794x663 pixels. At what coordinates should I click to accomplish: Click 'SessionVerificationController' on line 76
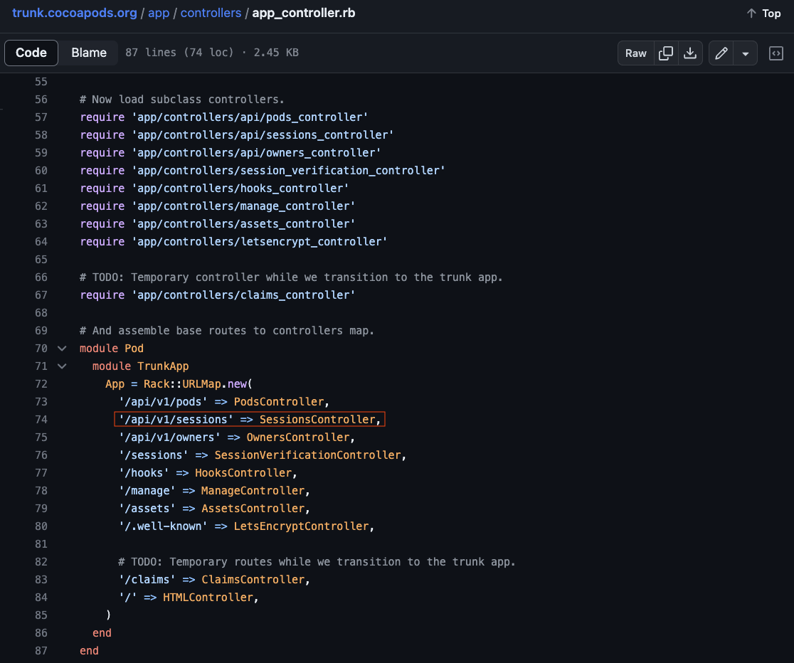307,455
